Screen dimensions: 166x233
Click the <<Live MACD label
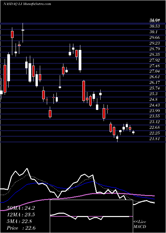(140, 224)
